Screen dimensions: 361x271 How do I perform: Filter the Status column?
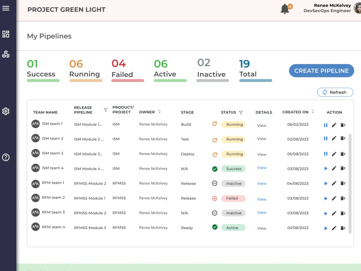pos(241,112)
